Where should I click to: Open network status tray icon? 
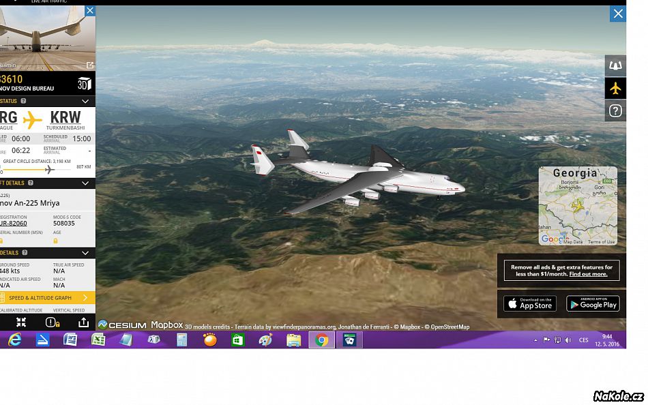coord(557,340)
